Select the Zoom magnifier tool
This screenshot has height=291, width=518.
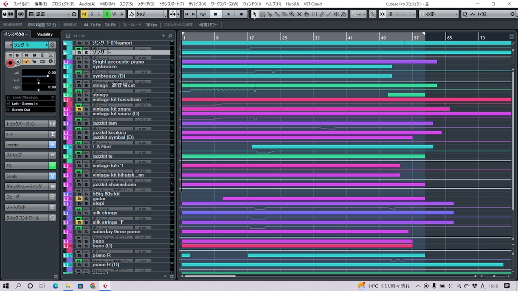click(x=292, y=14)
